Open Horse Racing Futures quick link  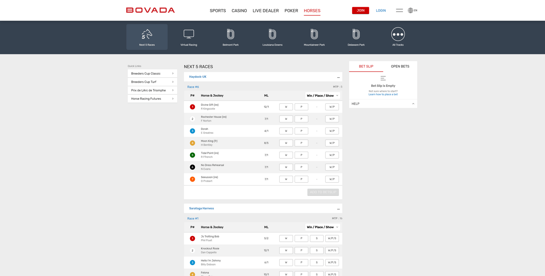[x=152, y=99]
